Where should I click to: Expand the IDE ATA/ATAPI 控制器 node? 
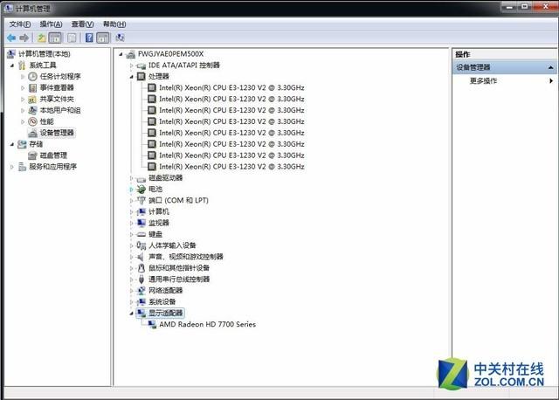tap(131, 66)
